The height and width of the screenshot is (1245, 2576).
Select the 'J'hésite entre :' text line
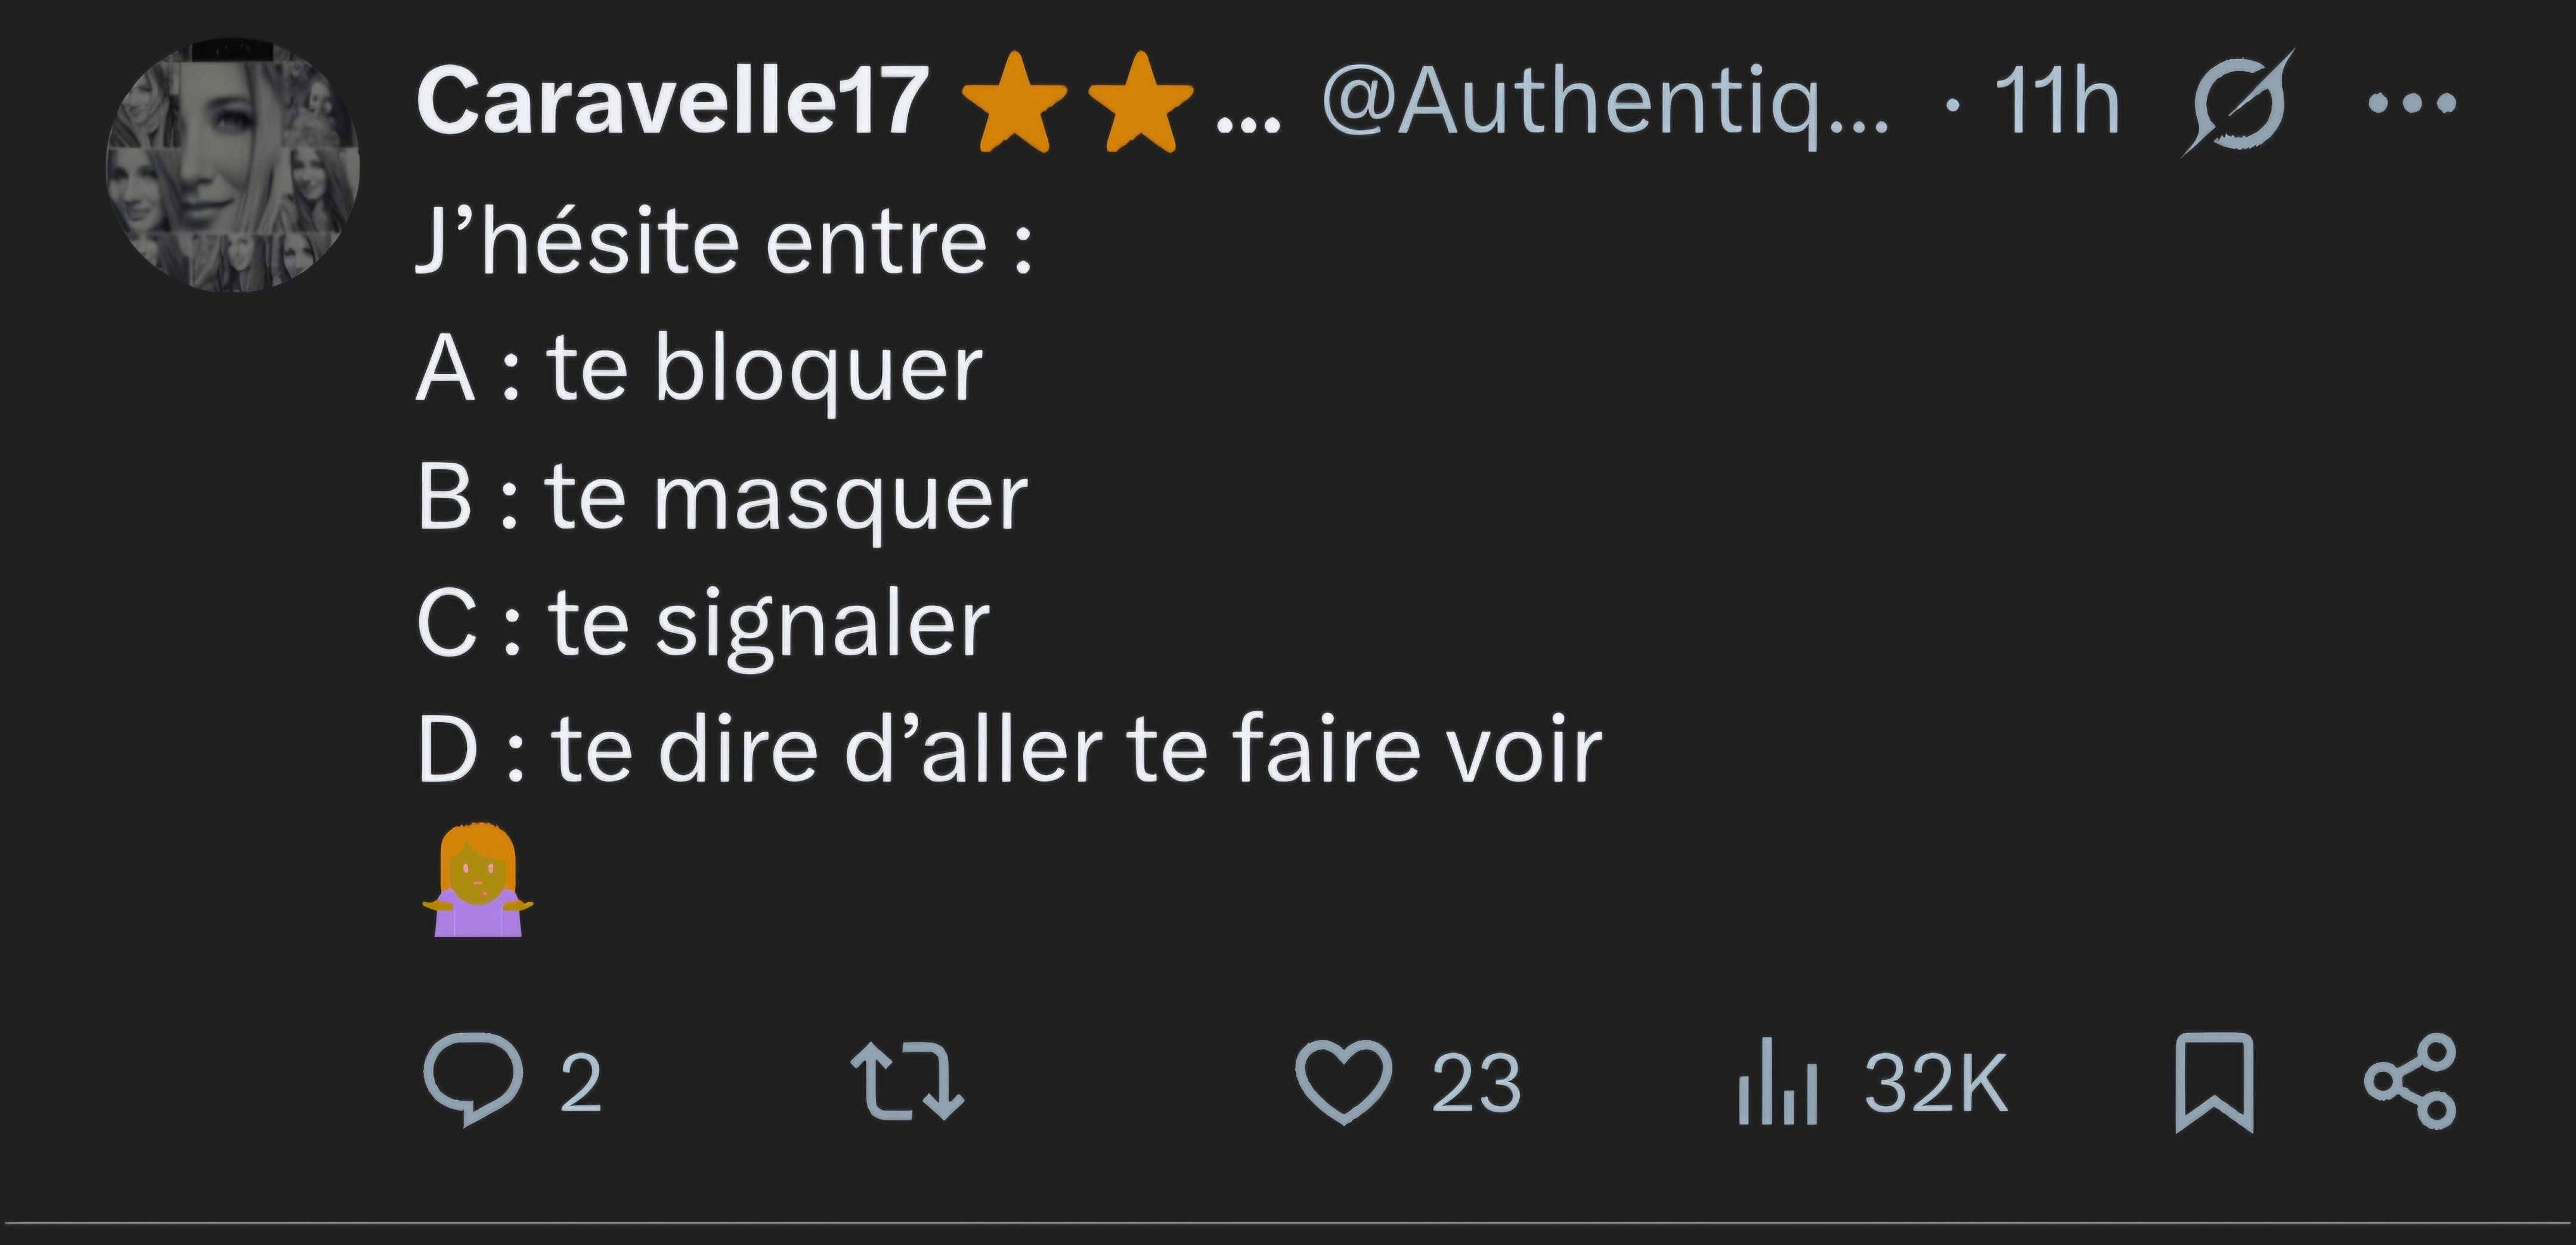(724, 241)
